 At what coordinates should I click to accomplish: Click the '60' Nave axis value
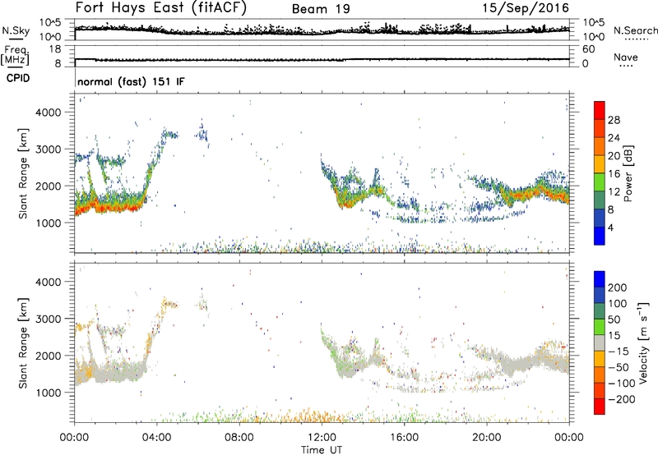[x=589, y=49]
